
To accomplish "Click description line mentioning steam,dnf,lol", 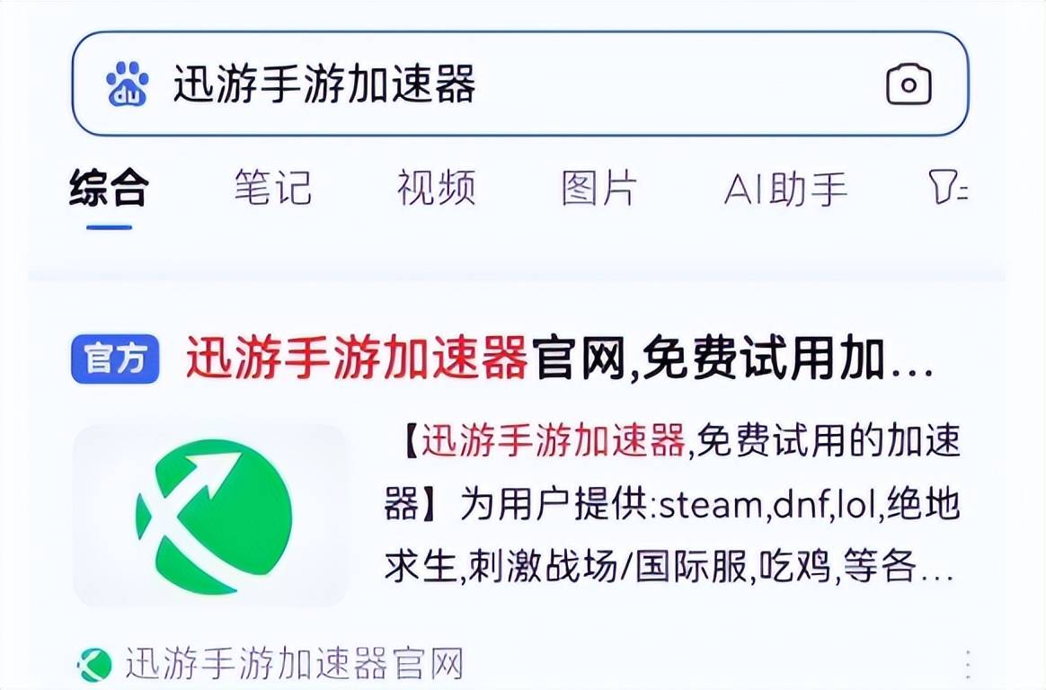I will (x=672, y=504).
